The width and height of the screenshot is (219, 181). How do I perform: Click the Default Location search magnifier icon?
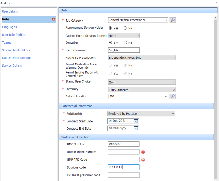(173, 96)
